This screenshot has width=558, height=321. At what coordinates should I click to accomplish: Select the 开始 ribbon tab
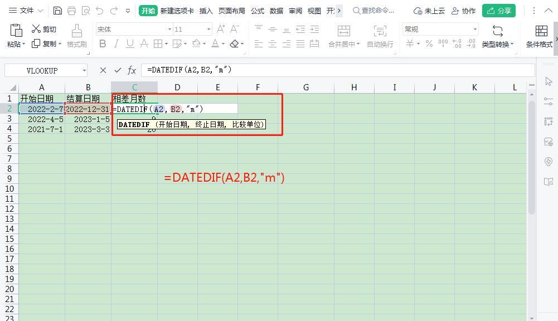click(148, 11)
